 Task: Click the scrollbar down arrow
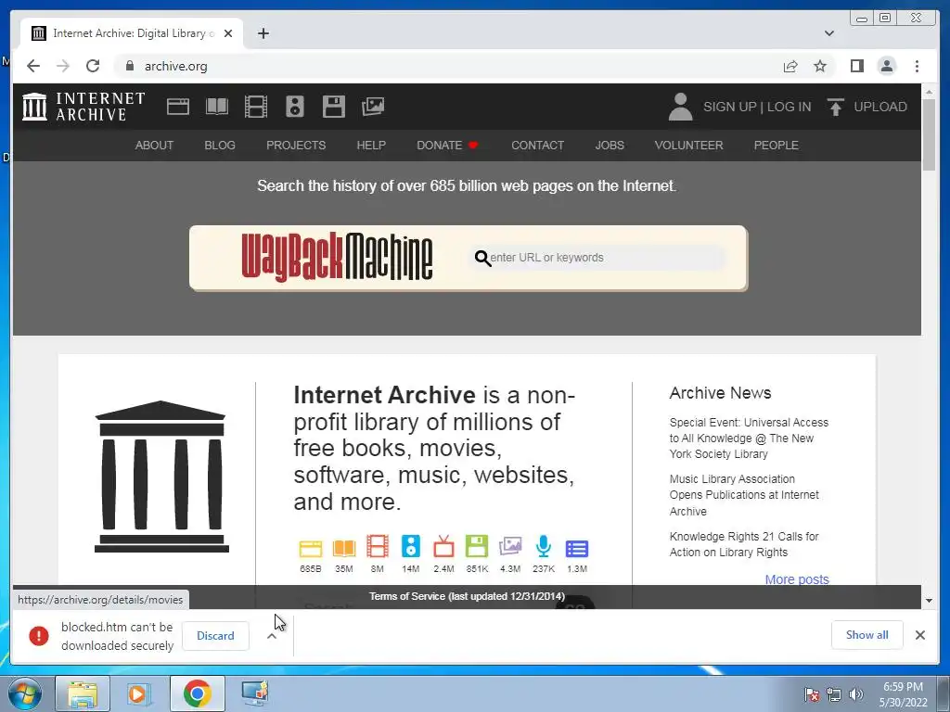[x=929, y=601]
